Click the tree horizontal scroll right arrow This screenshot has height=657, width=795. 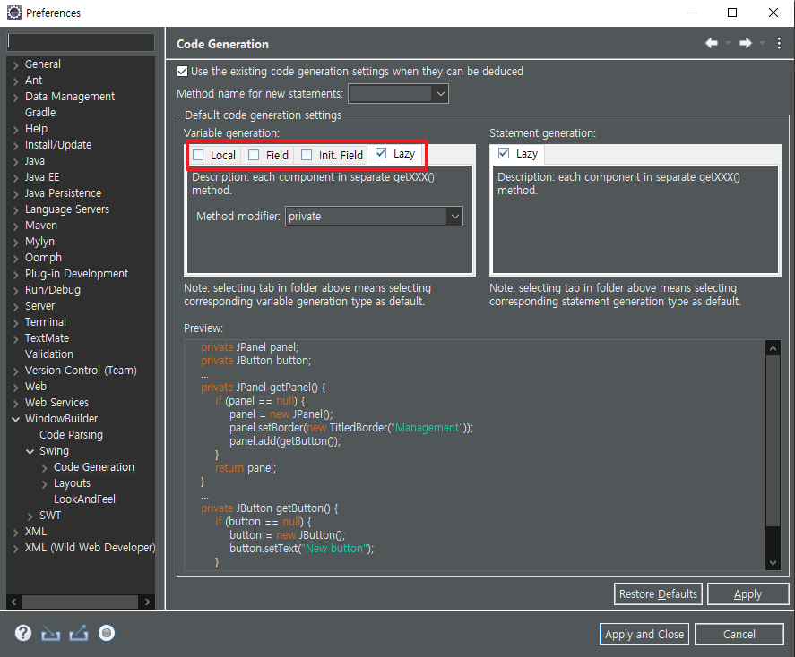pyautogui.click(x=147, y=602)
